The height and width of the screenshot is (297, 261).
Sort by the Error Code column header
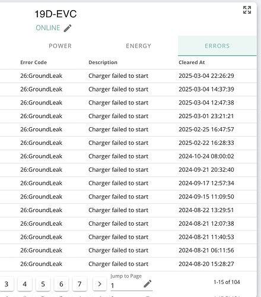click(33, 62)
